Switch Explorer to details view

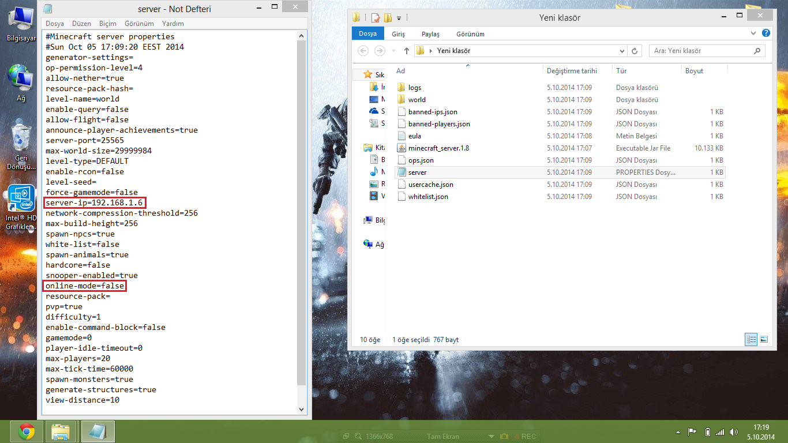[x=752, y=340]
